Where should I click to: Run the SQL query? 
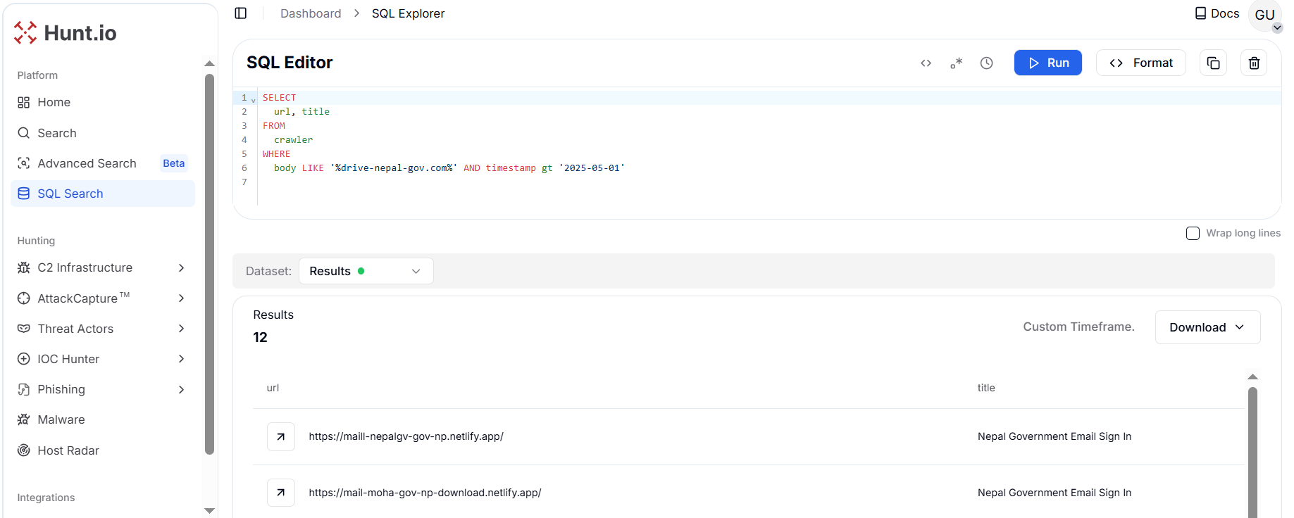coord(1047,63)
